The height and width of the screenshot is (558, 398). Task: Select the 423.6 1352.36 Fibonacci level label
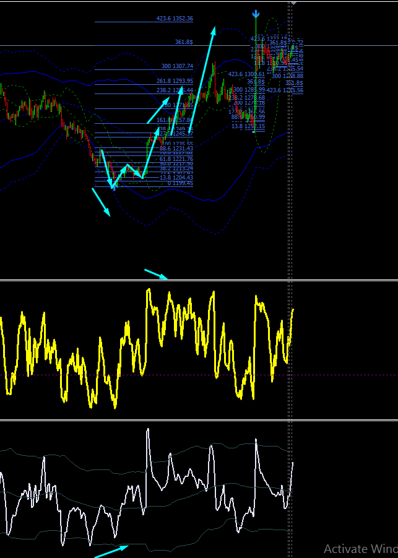175,19
